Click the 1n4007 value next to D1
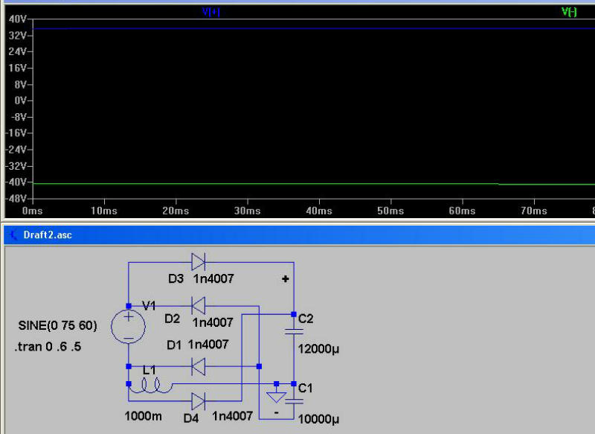Screen dimensions: 595x434 coord(208,345)
